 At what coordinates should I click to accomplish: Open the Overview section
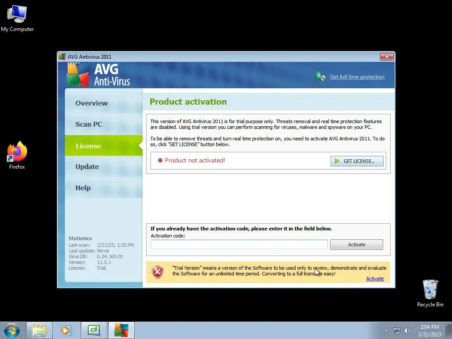point(103,103)
